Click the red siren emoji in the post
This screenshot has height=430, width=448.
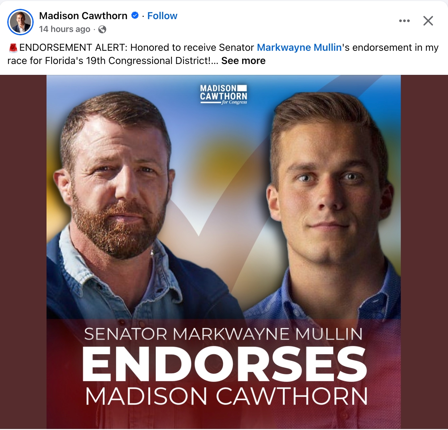click(13, 48)
